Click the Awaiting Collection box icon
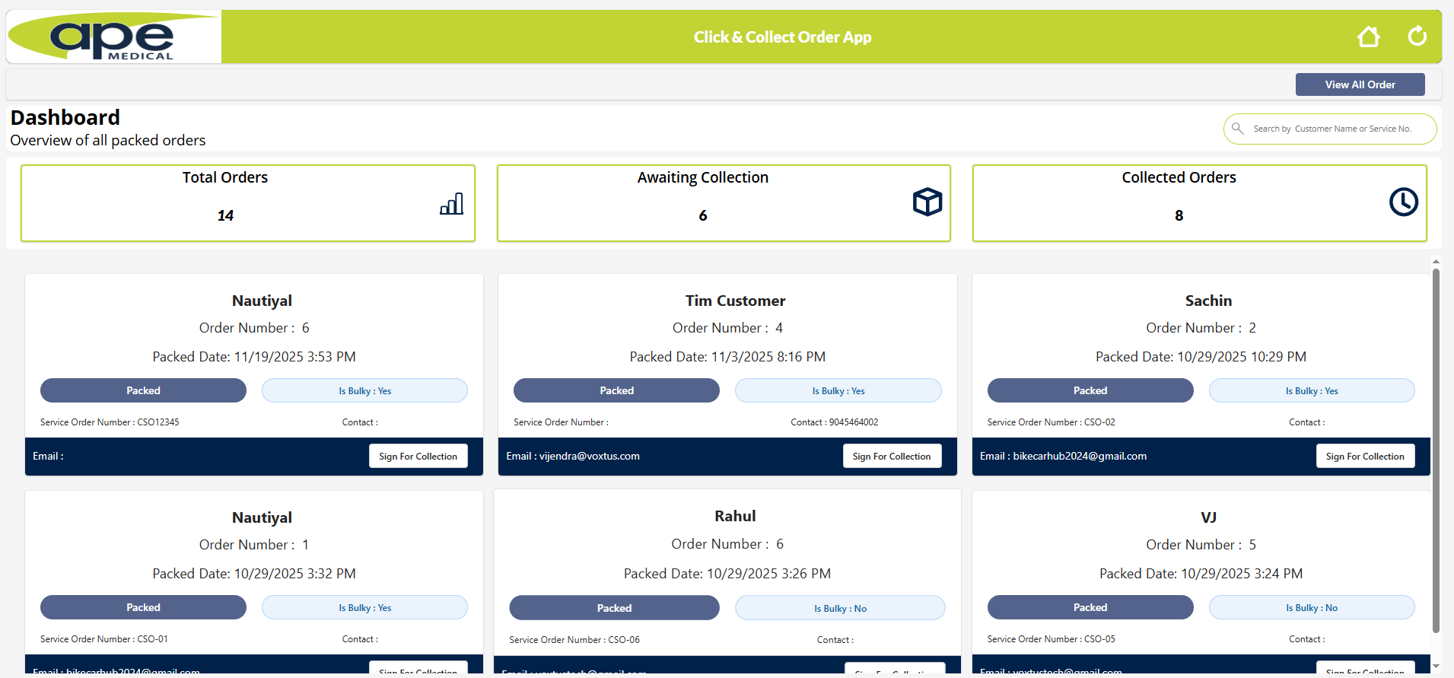1454x678 pixels. (927, 202)
